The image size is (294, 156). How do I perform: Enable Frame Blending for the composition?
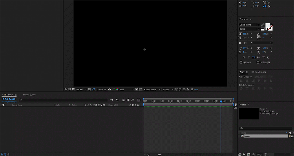coord(128,100)
